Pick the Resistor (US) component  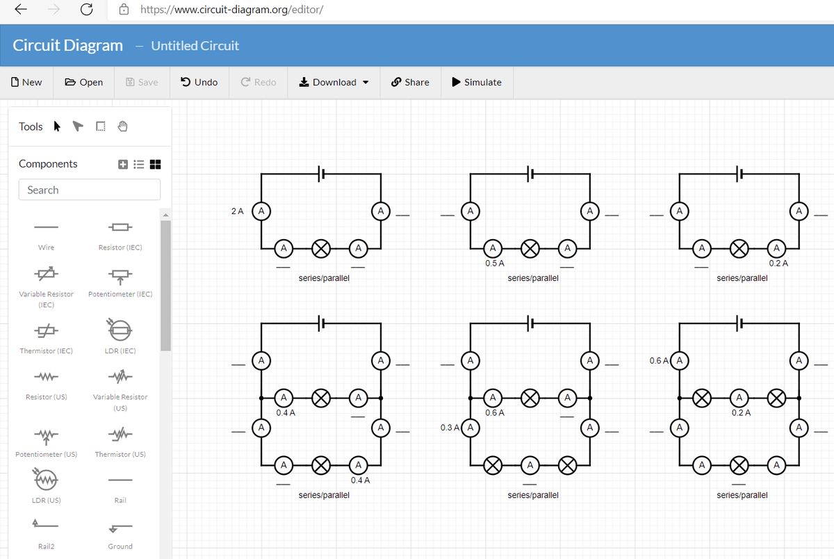[x=47, y=384]
